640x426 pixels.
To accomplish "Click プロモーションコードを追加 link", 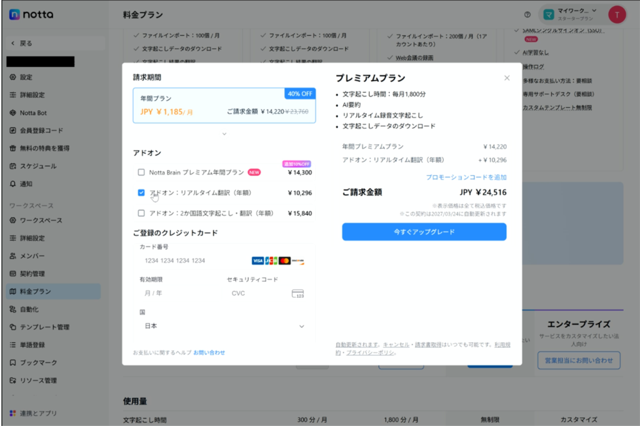I will pyautogui.click(x=466, y=178).
